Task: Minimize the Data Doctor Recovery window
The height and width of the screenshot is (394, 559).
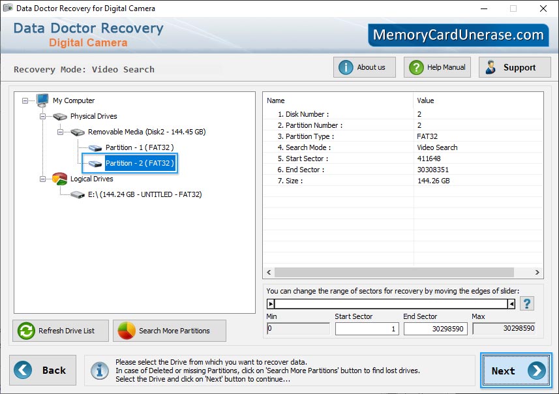Action: pos(484,8)
